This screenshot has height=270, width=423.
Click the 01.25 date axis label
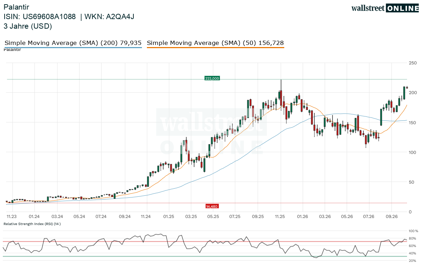coord(169,217)
